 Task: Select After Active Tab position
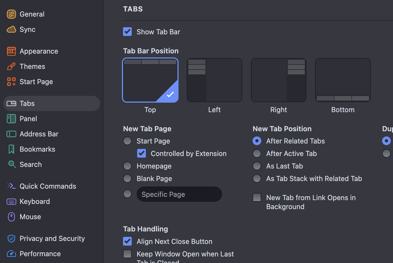(257, 153)
